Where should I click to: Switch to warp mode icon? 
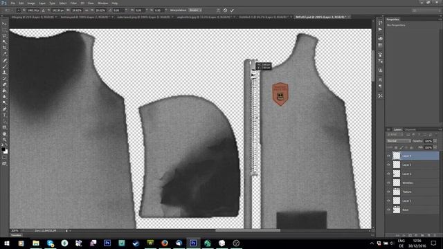point(218,10)
